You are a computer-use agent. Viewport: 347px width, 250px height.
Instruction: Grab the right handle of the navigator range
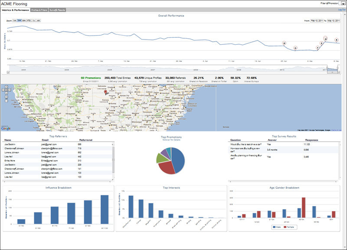pos(338,68)
